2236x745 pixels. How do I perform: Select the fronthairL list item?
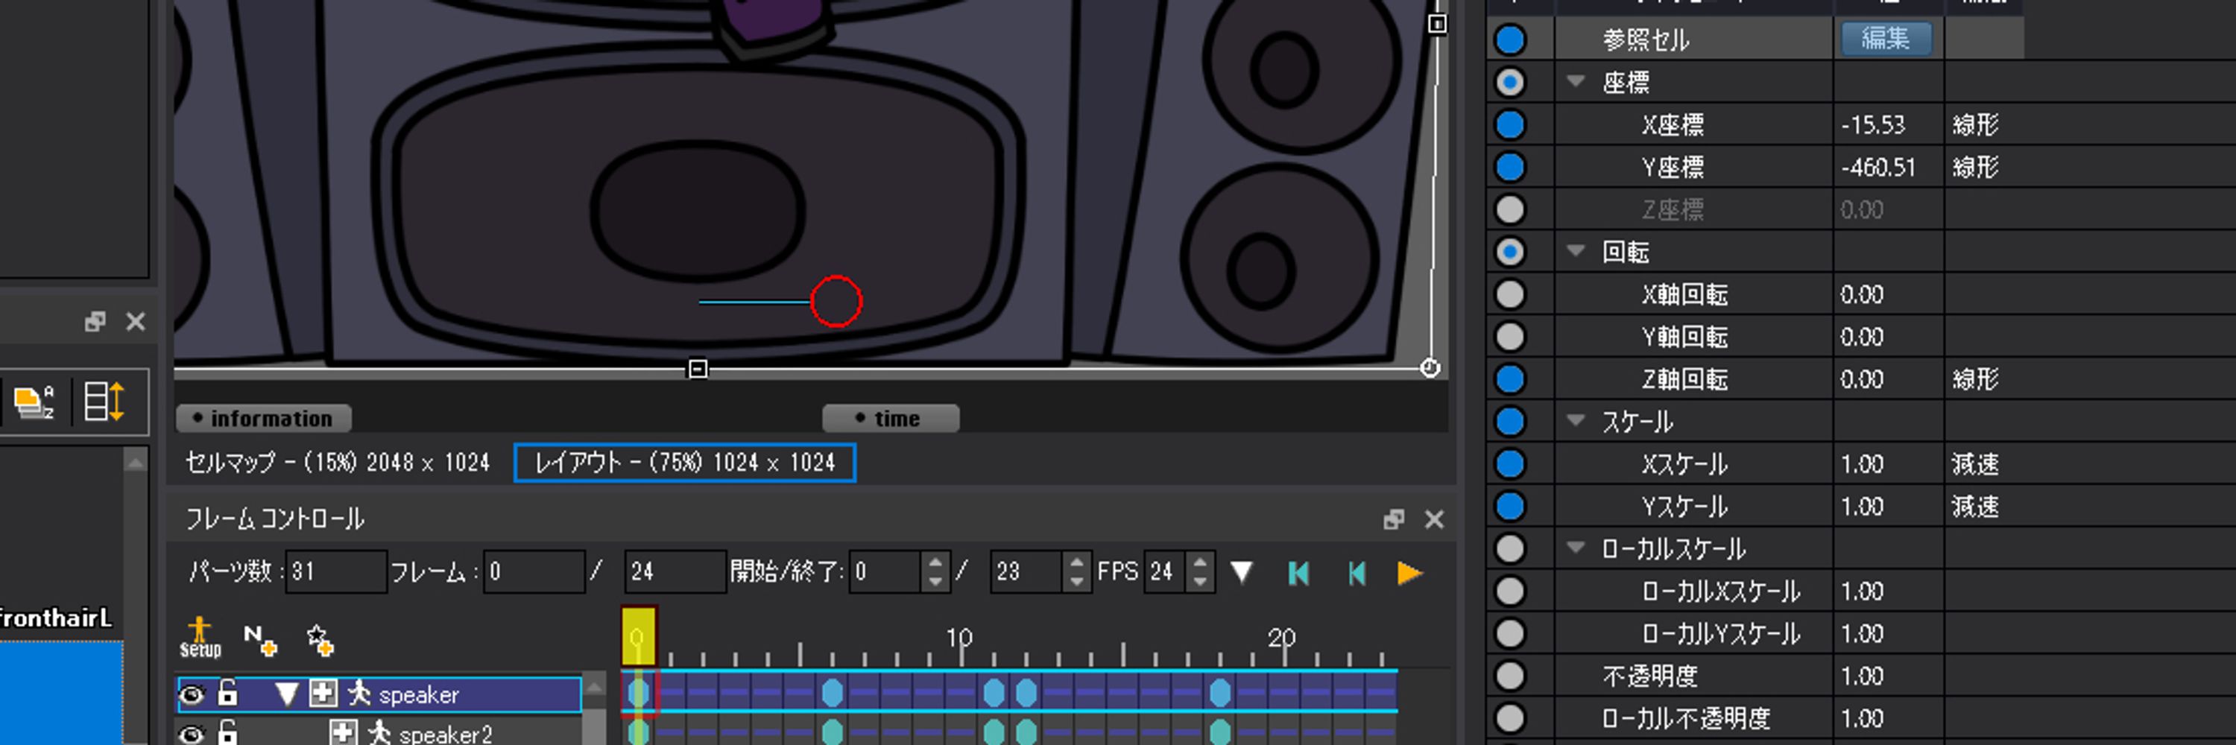(x=57, y=618)
